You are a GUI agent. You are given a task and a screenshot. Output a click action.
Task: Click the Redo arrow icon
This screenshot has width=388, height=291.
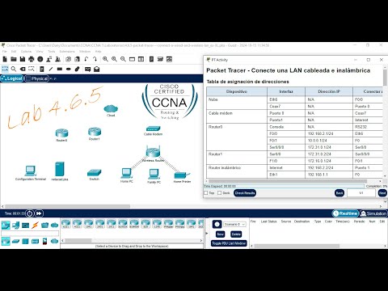tap(95, 59)
